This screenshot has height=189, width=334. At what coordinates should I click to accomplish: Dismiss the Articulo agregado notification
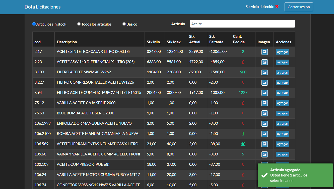(x=295, y=175)
